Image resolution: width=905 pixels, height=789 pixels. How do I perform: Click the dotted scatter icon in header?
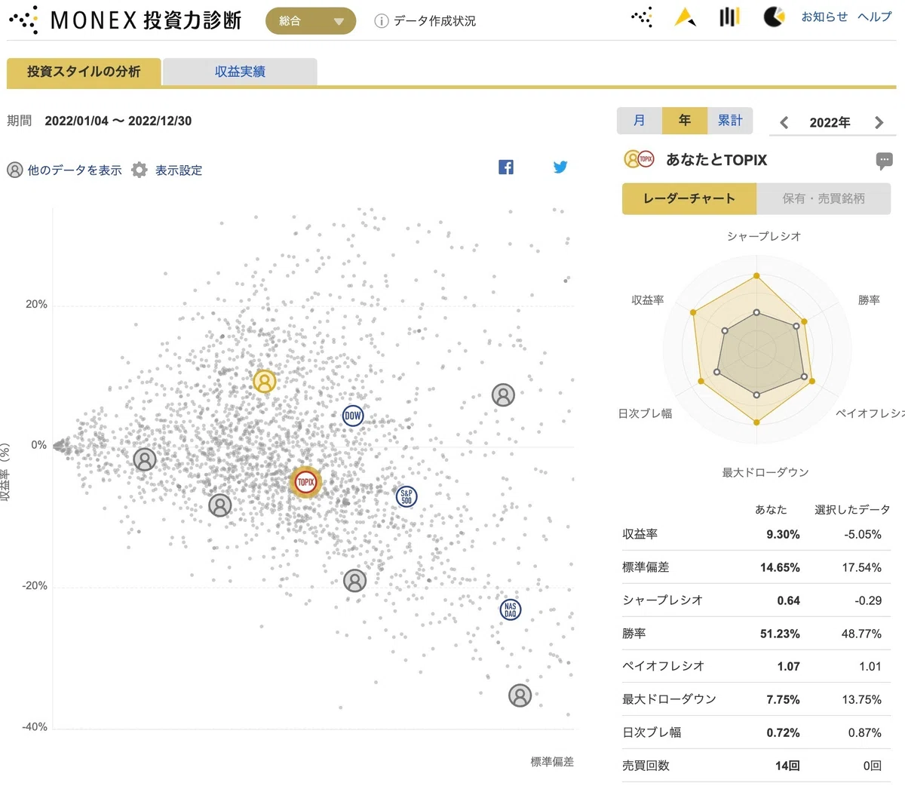point(642,17)
